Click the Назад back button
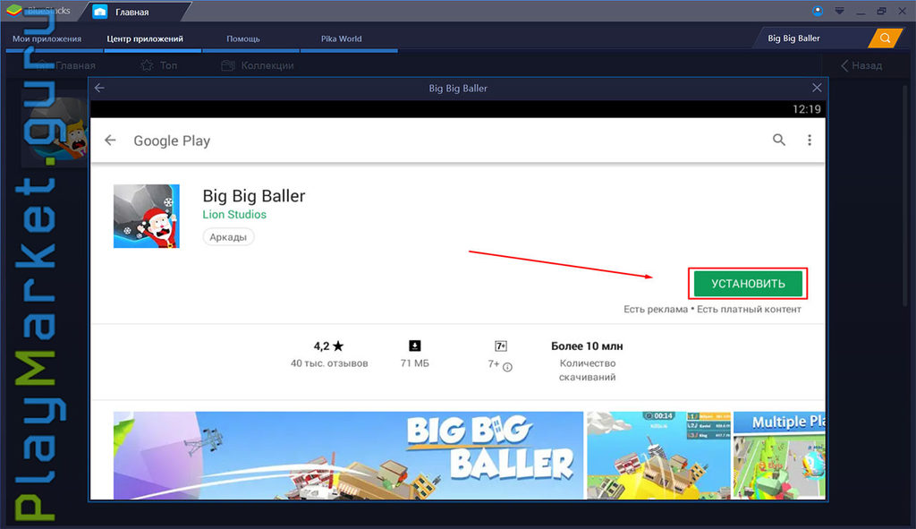Image resolution: width=916 pixels, height=529 pixels. point(861,65)
